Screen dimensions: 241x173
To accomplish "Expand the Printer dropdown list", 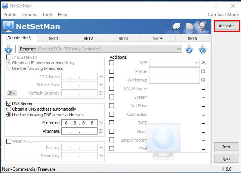I will tap(197, 71).
